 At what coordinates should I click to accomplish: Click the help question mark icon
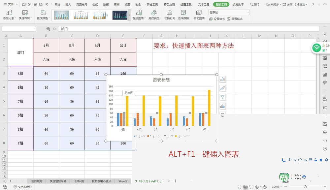pyautogui.click(x=313, y=4)
